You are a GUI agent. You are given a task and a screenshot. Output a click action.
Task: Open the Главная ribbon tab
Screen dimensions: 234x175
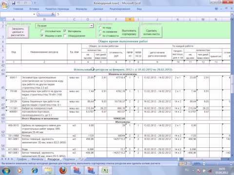coord(18,9)
